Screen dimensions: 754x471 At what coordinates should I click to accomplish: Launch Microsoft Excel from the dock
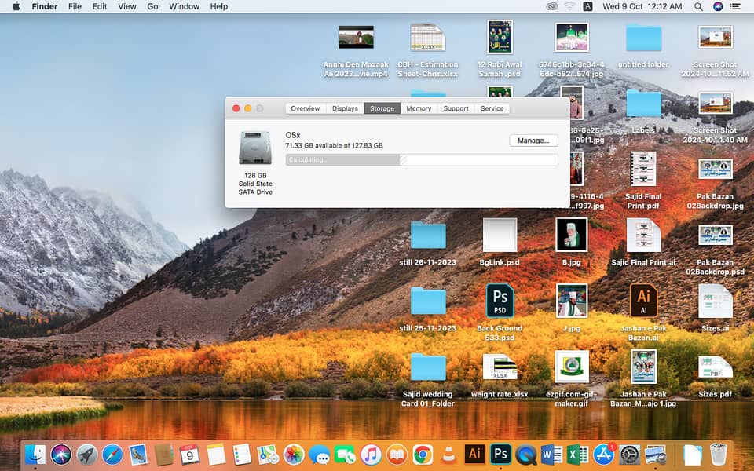point(577,454)
